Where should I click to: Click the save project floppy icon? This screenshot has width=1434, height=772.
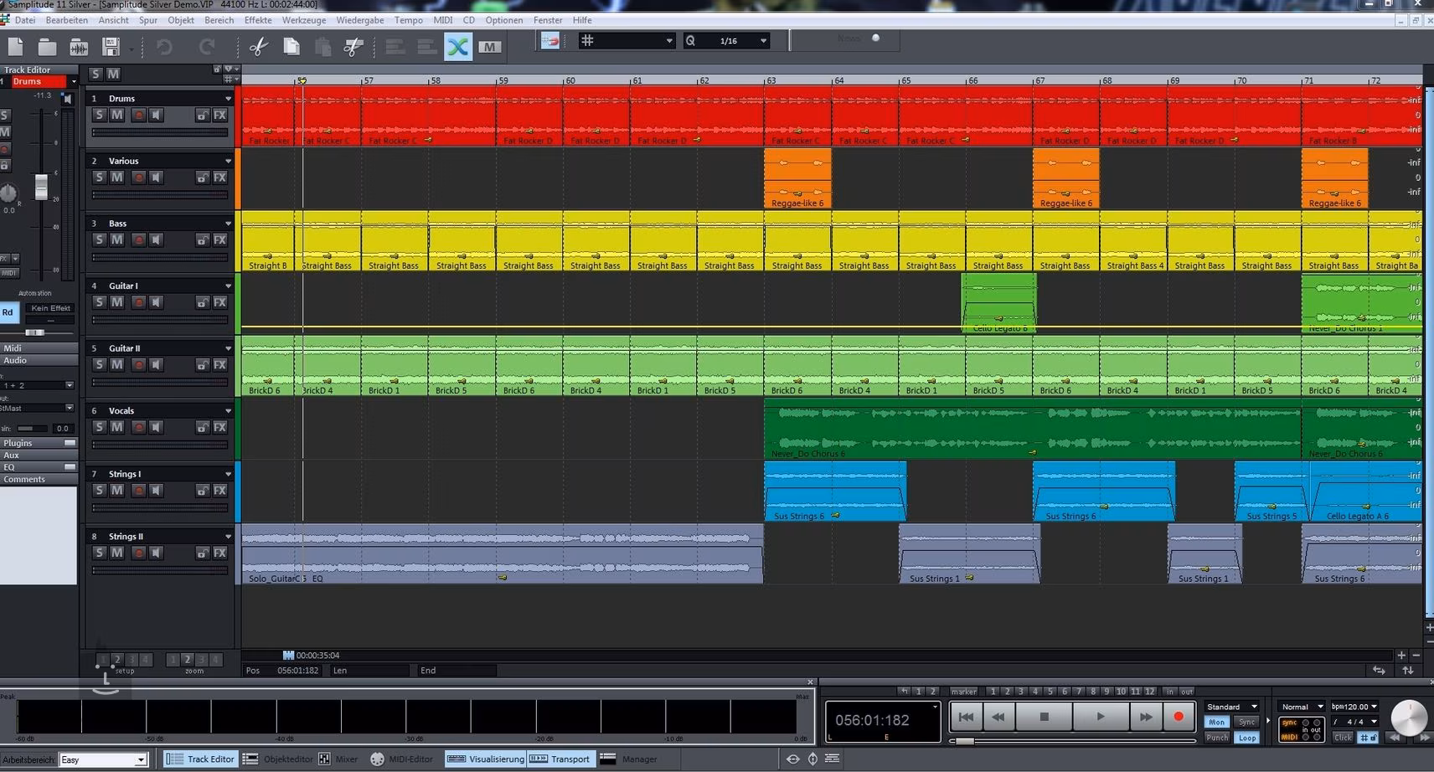[111, 47]
